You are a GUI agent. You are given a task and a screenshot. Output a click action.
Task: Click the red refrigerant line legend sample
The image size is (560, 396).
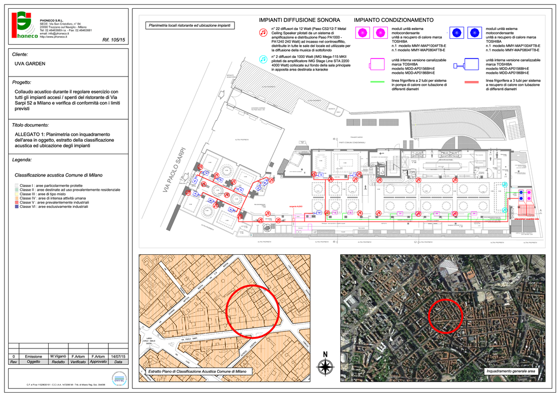pos(471,82)
